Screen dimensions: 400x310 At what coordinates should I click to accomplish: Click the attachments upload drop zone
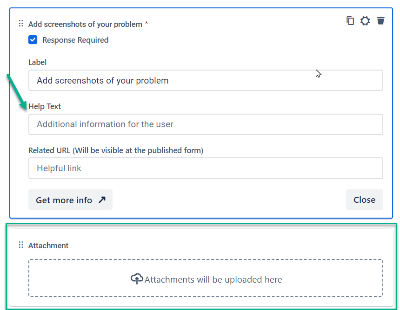[206, 278]
